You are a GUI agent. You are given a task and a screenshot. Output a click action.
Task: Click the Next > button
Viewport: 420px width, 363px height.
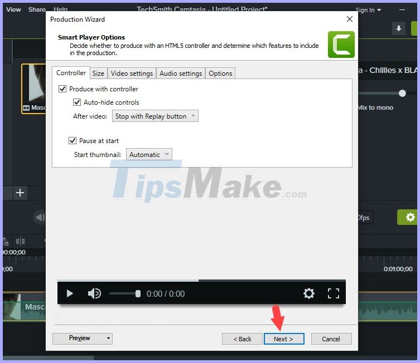click(284, 339)
